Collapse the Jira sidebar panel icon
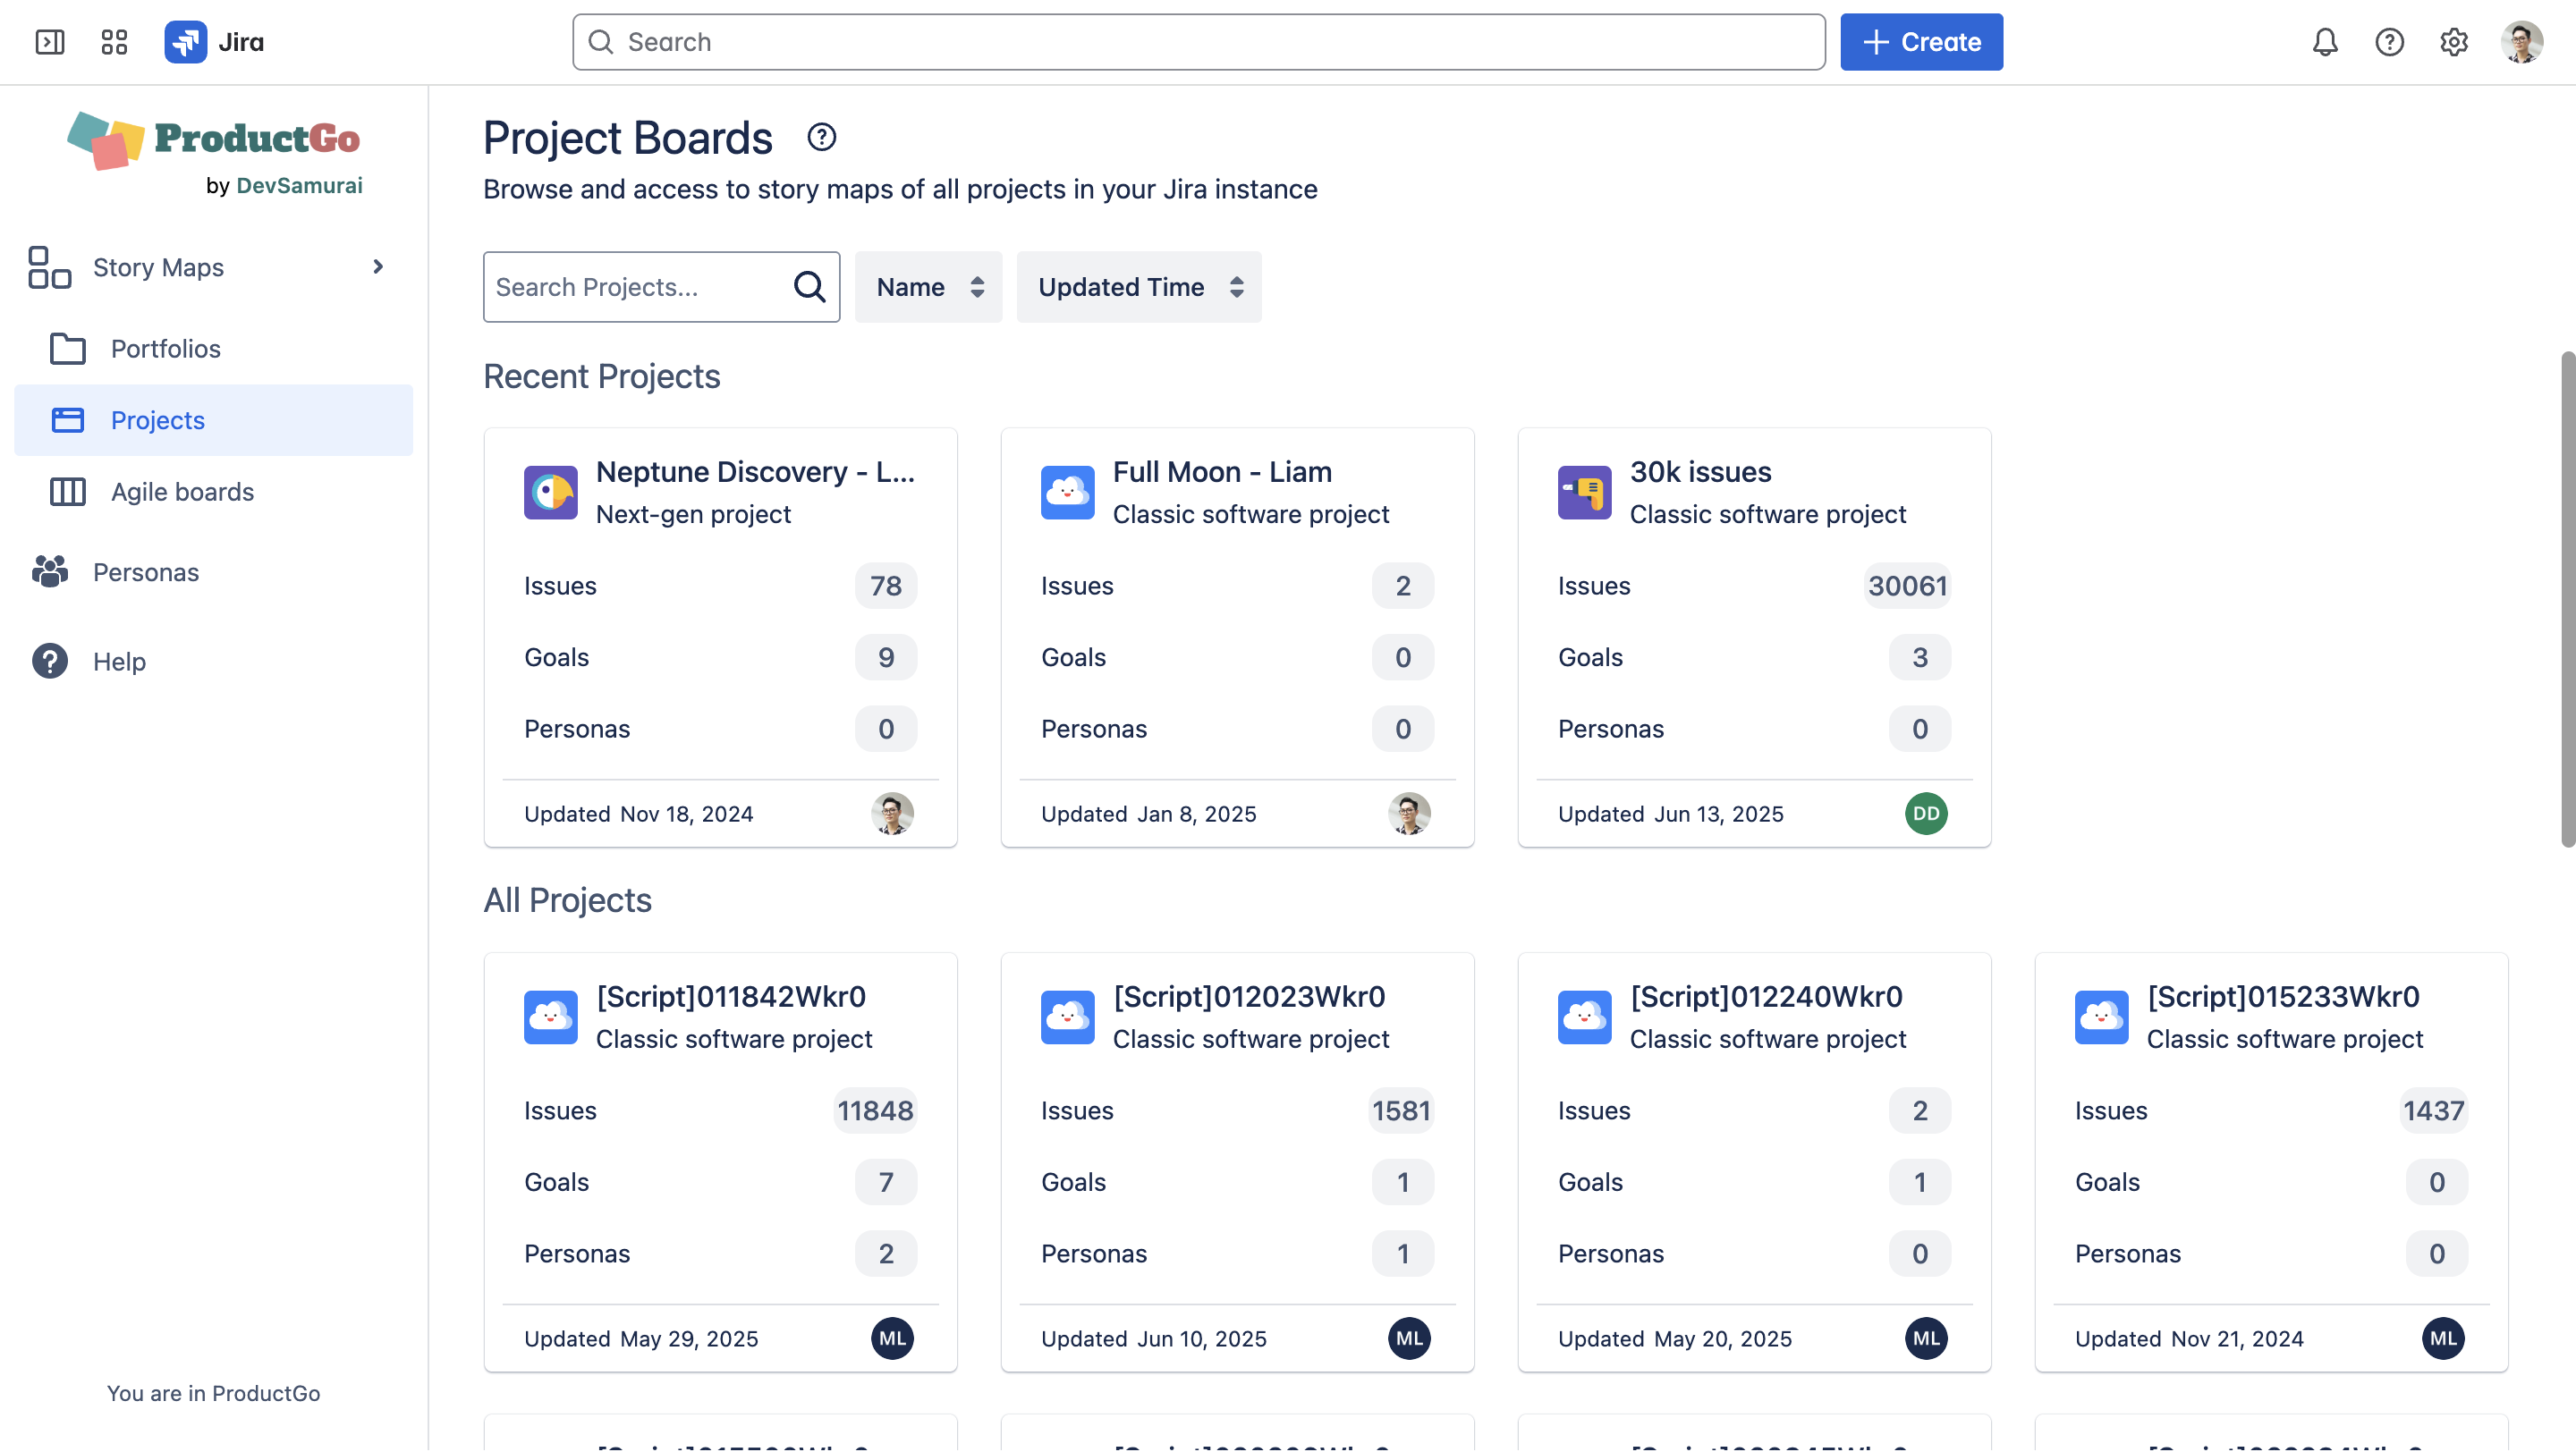2576x1452 pixels. (49, 42)
